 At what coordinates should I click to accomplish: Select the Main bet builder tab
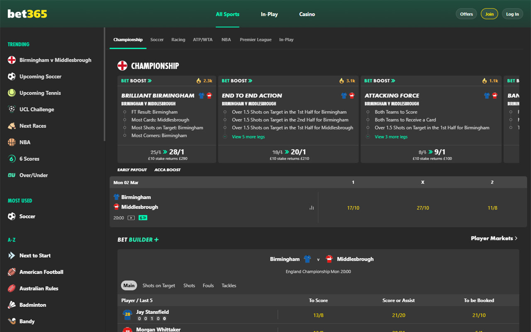[x=129, y=286]
